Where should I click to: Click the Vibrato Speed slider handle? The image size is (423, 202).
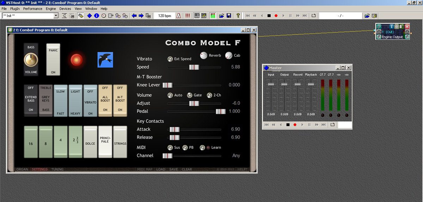(194, 67)
